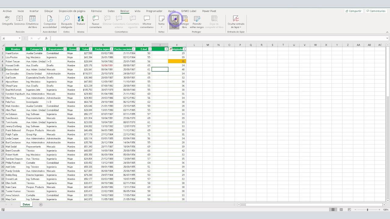
Task: Click the Comentarios button
Action: coord(376,11)
